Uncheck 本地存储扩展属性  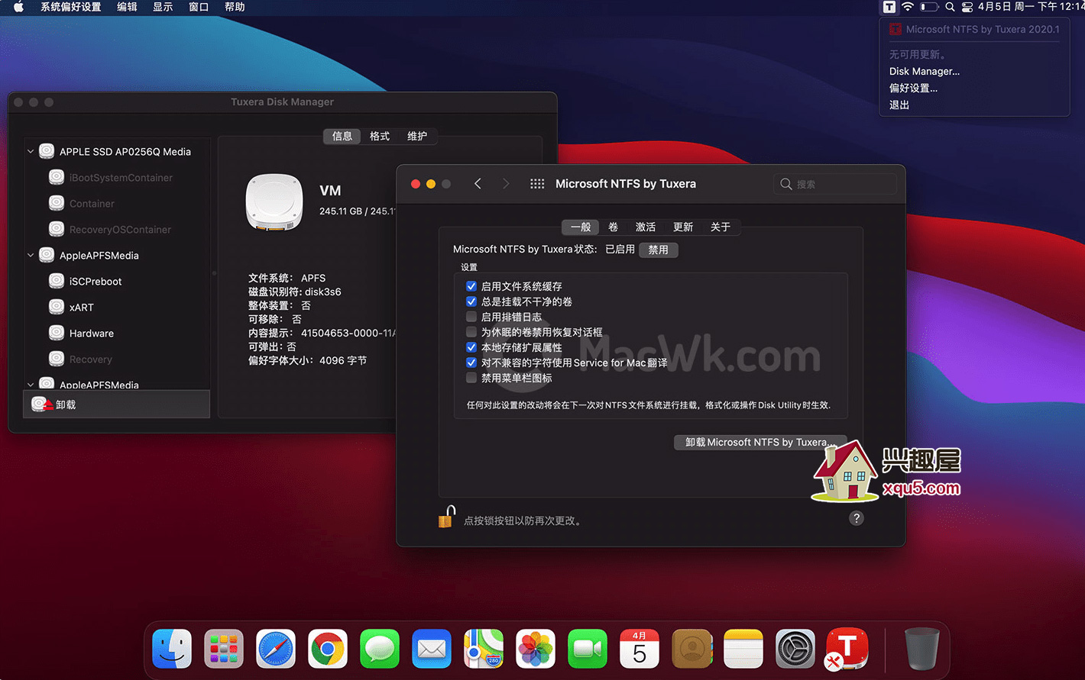(471, 347)
